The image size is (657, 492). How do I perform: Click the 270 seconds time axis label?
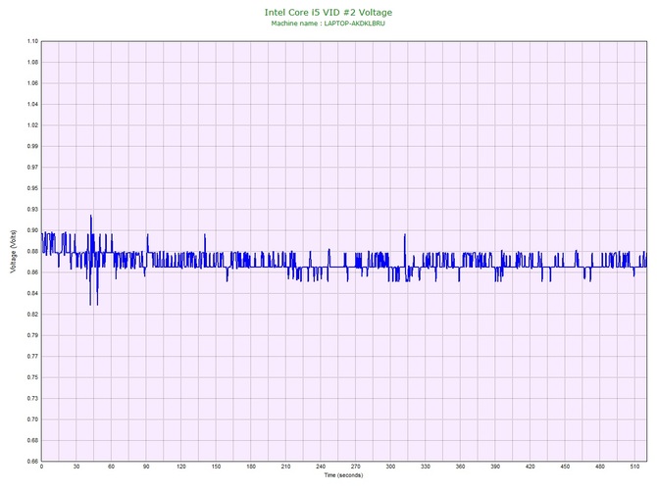pyautogui.click(x=356, y=467)
